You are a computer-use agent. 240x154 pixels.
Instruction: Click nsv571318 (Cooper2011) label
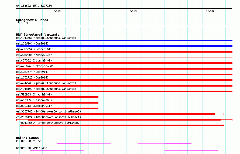coord(34,106)
